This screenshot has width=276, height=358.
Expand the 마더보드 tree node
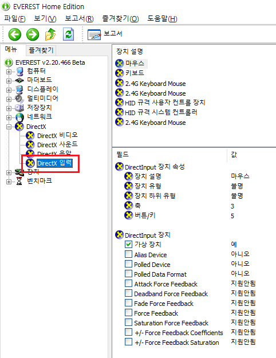pos(9,81)
